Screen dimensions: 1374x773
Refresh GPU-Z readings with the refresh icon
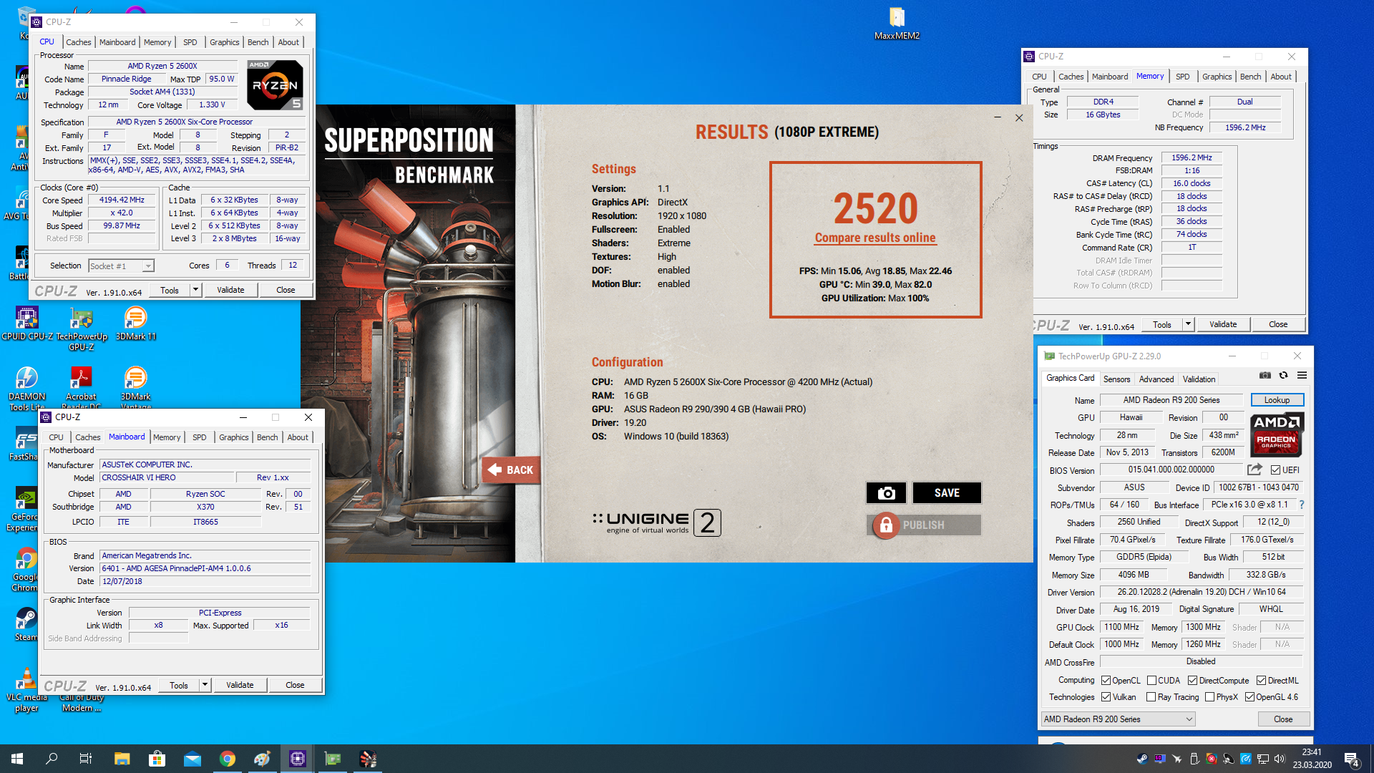(x=1284, y=375)
